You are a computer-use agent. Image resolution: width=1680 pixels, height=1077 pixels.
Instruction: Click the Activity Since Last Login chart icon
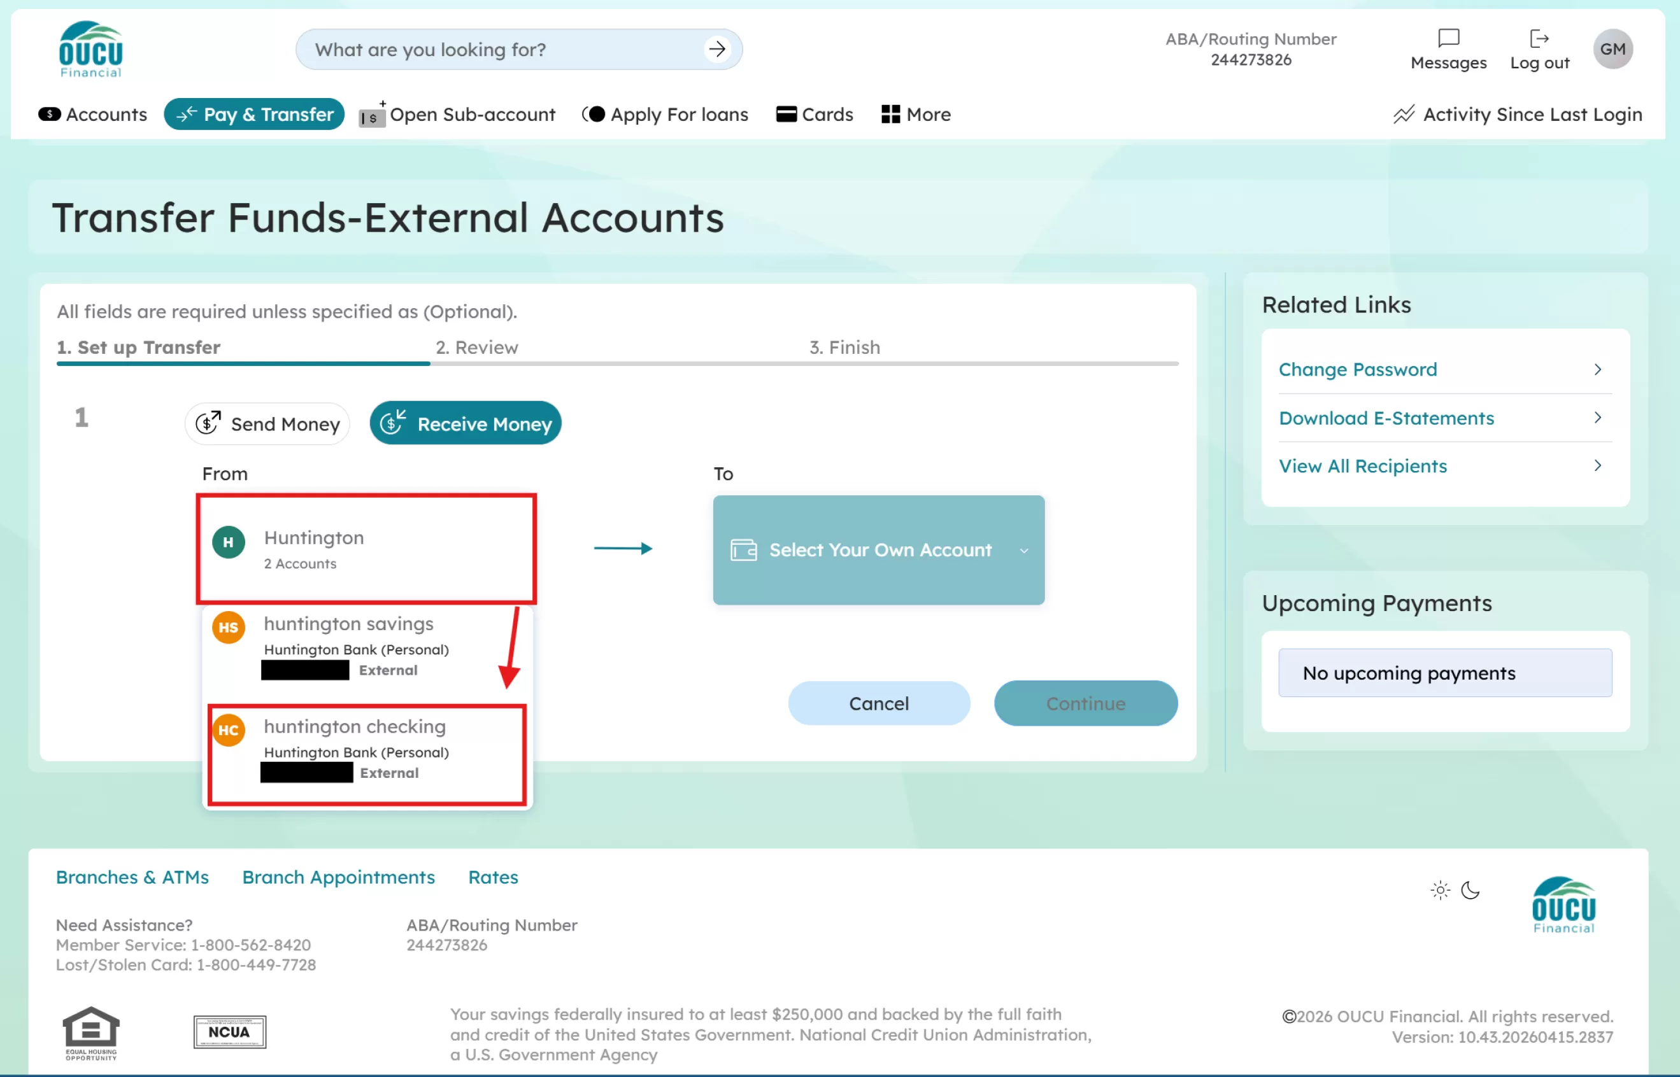pyautogui.click(x=1402, y=114)
